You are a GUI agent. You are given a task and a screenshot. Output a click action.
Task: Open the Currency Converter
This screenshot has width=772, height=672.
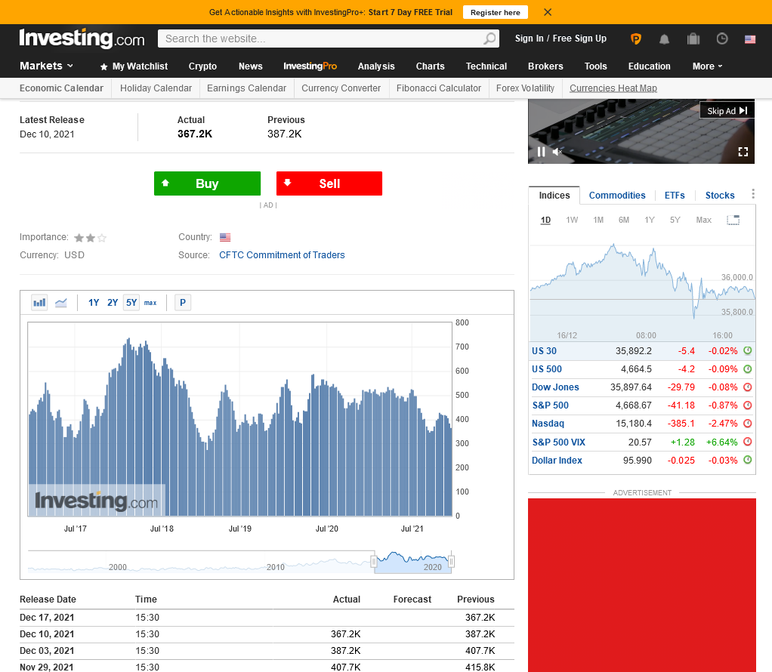pos(341,88)
